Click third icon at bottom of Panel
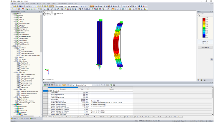The image size is (224, 122). click(205, 80)
